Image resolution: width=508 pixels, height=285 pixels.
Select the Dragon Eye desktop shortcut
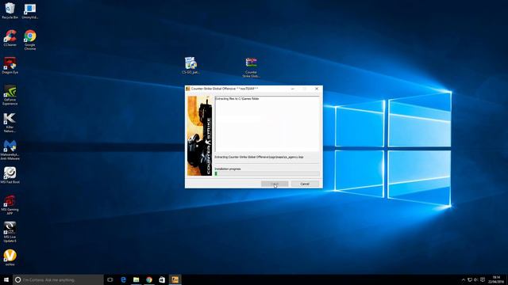tap(10, 66)
